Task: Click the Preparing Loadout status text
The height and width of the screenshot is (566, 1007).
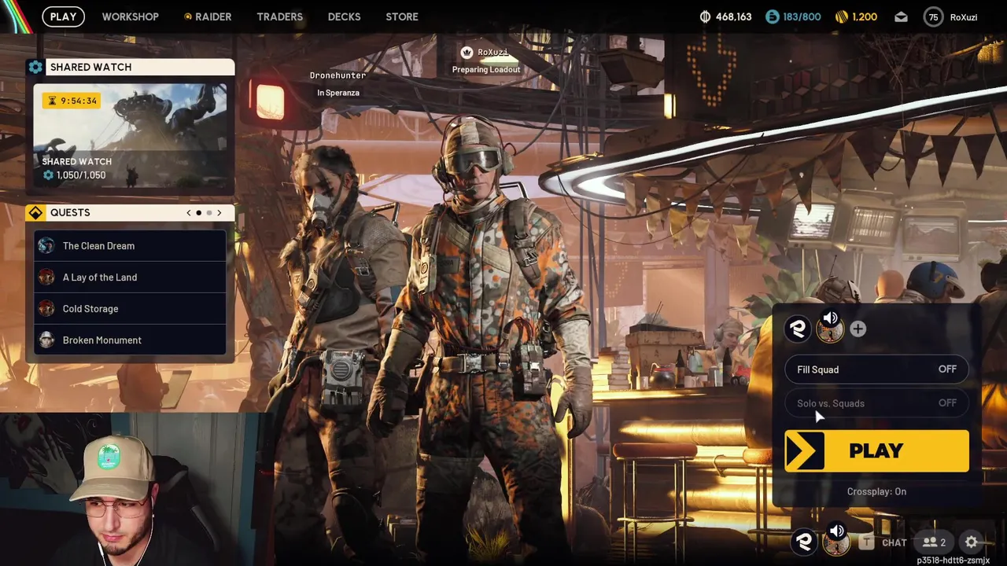Action: coord(486,69)
